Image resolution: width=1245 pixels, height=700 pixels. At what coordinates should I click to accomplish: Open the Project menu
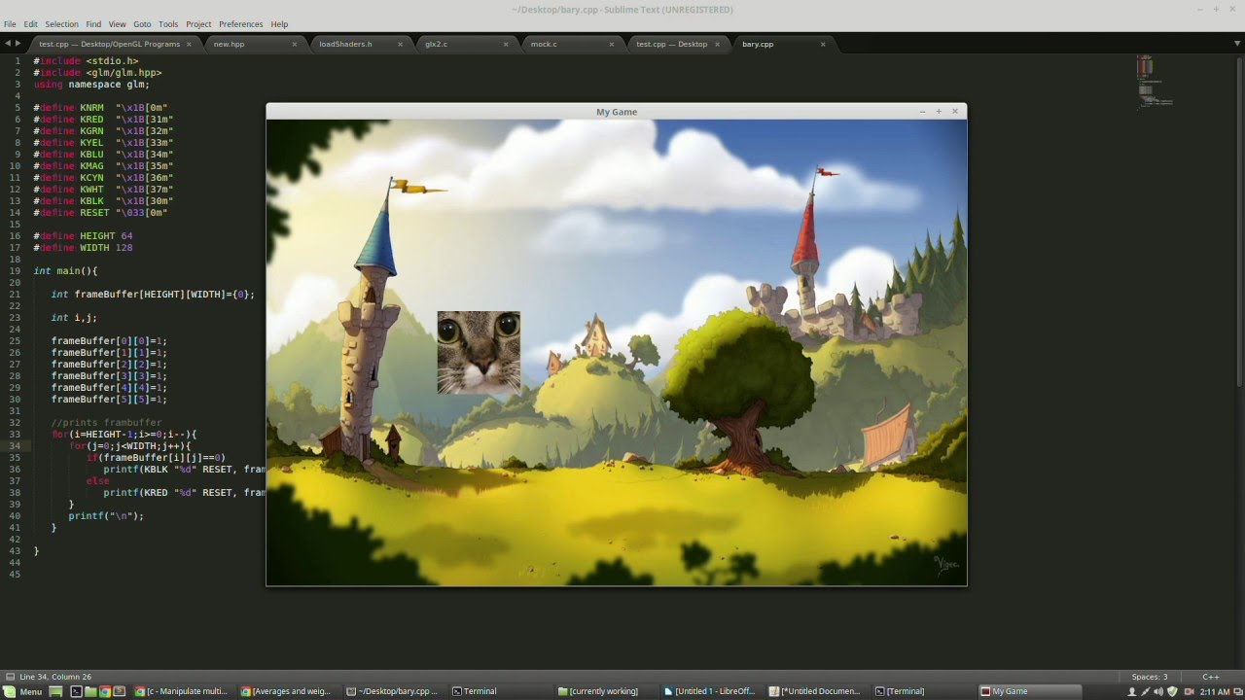click(198, 23)
